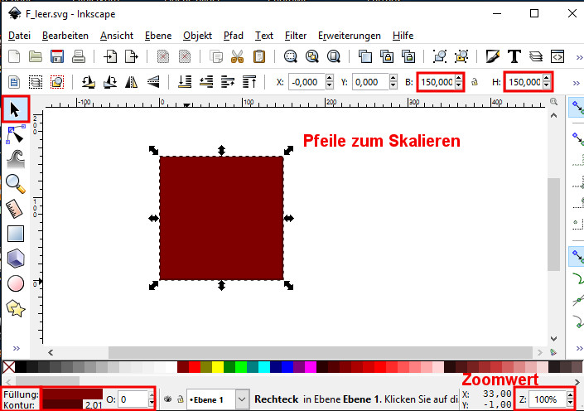Click the opacity O input field
Viewport: 584px width, 411px height.
tap(133, 399)
